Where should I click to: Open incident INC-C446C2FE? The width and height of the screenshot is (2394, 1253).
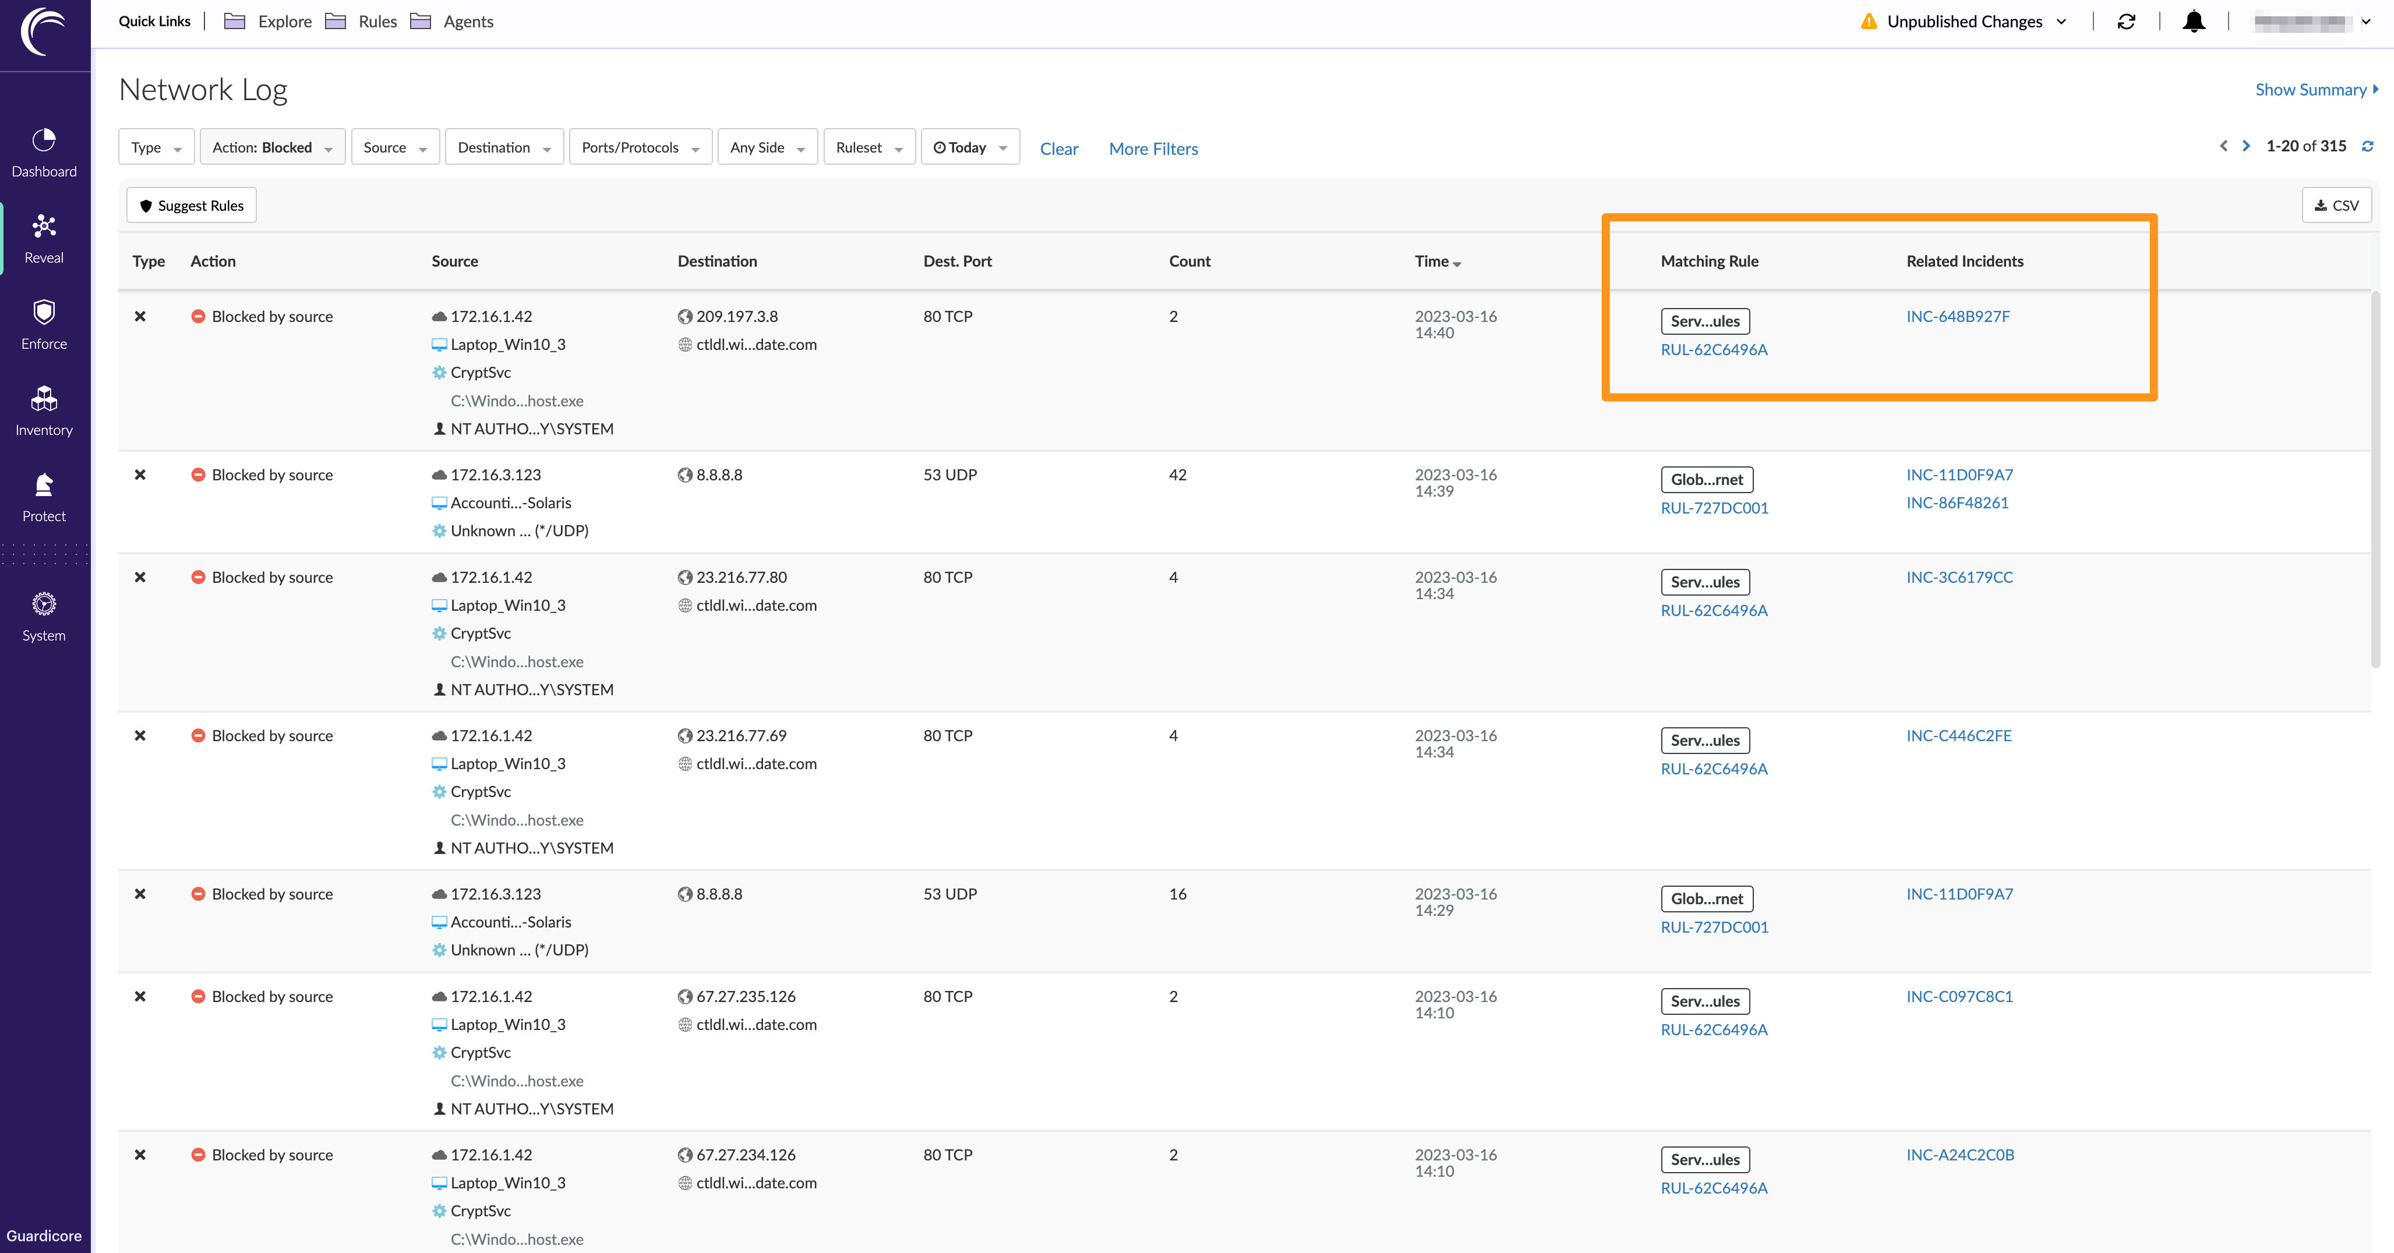[1958, 735]
